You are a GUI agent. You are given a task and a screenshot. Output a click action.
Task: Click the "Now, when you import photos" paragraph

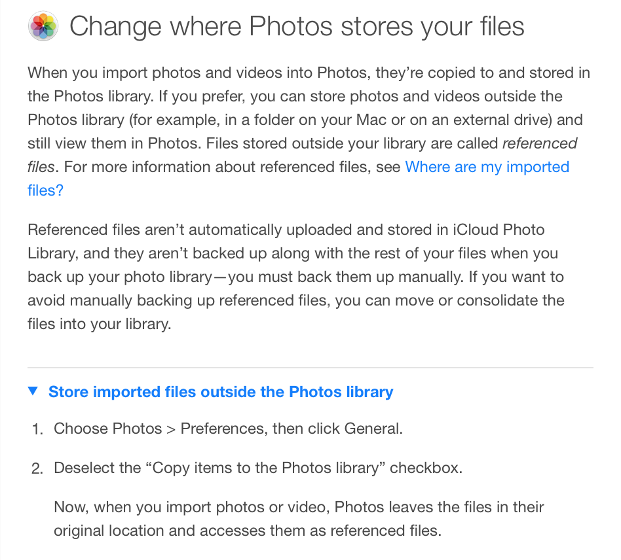299,519
